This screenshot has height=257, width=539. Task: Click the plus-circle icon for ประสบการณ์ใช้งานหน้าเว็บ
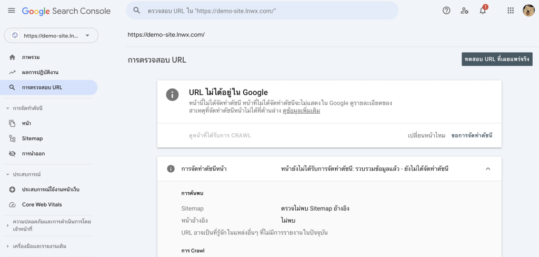[x=13, y=189]
